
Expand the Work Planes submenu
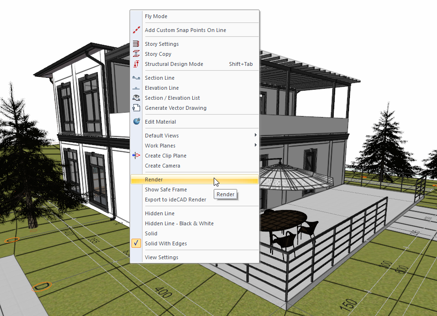pyautogui.click(x=160, y=145)
